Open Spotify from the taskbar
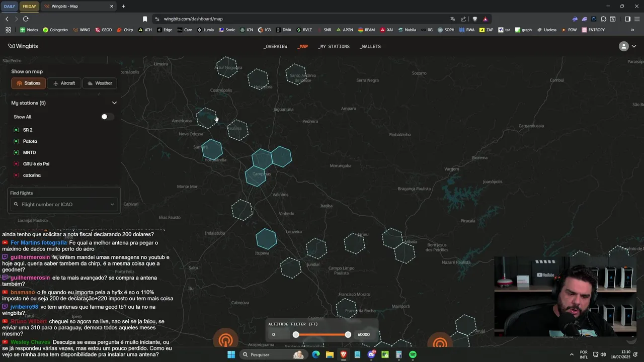Viewport: 644px width, 362px height. 413,354
